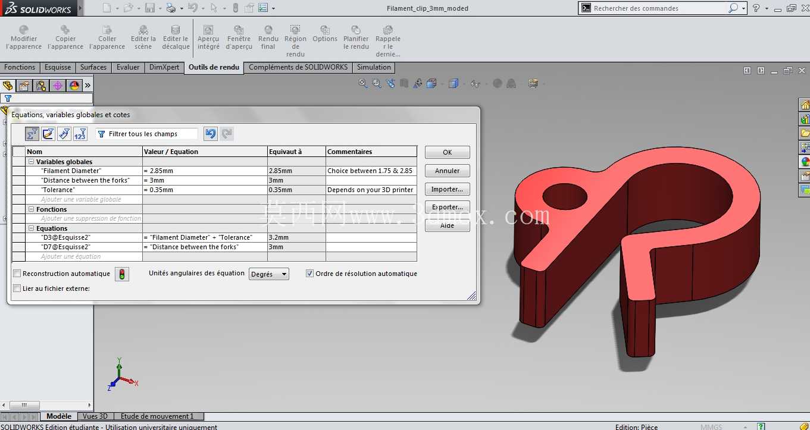
Task: Enable Reconstruction automatique checkbox
Action: click(x=17, y=274)
